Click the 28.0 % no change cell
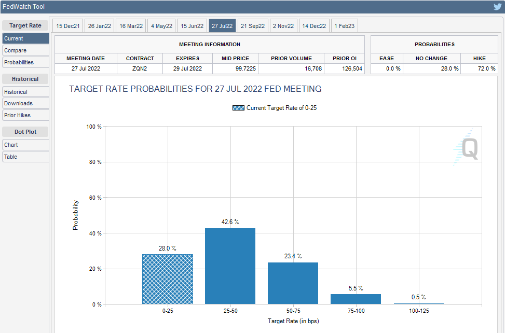The height and width of the screenshot is (333, 505). 432,68
